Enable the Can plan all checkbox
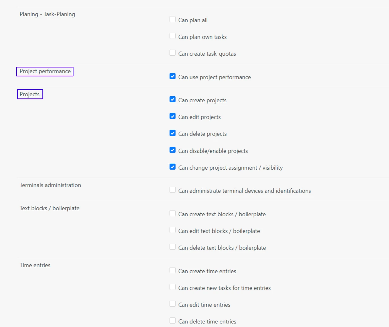389x327 pixels. 173,19
